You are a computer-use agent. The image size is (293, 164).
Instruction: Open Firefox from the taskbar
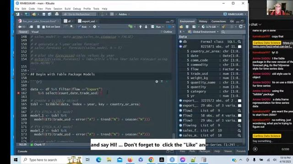pyautogui.click(x=130, y=160)
